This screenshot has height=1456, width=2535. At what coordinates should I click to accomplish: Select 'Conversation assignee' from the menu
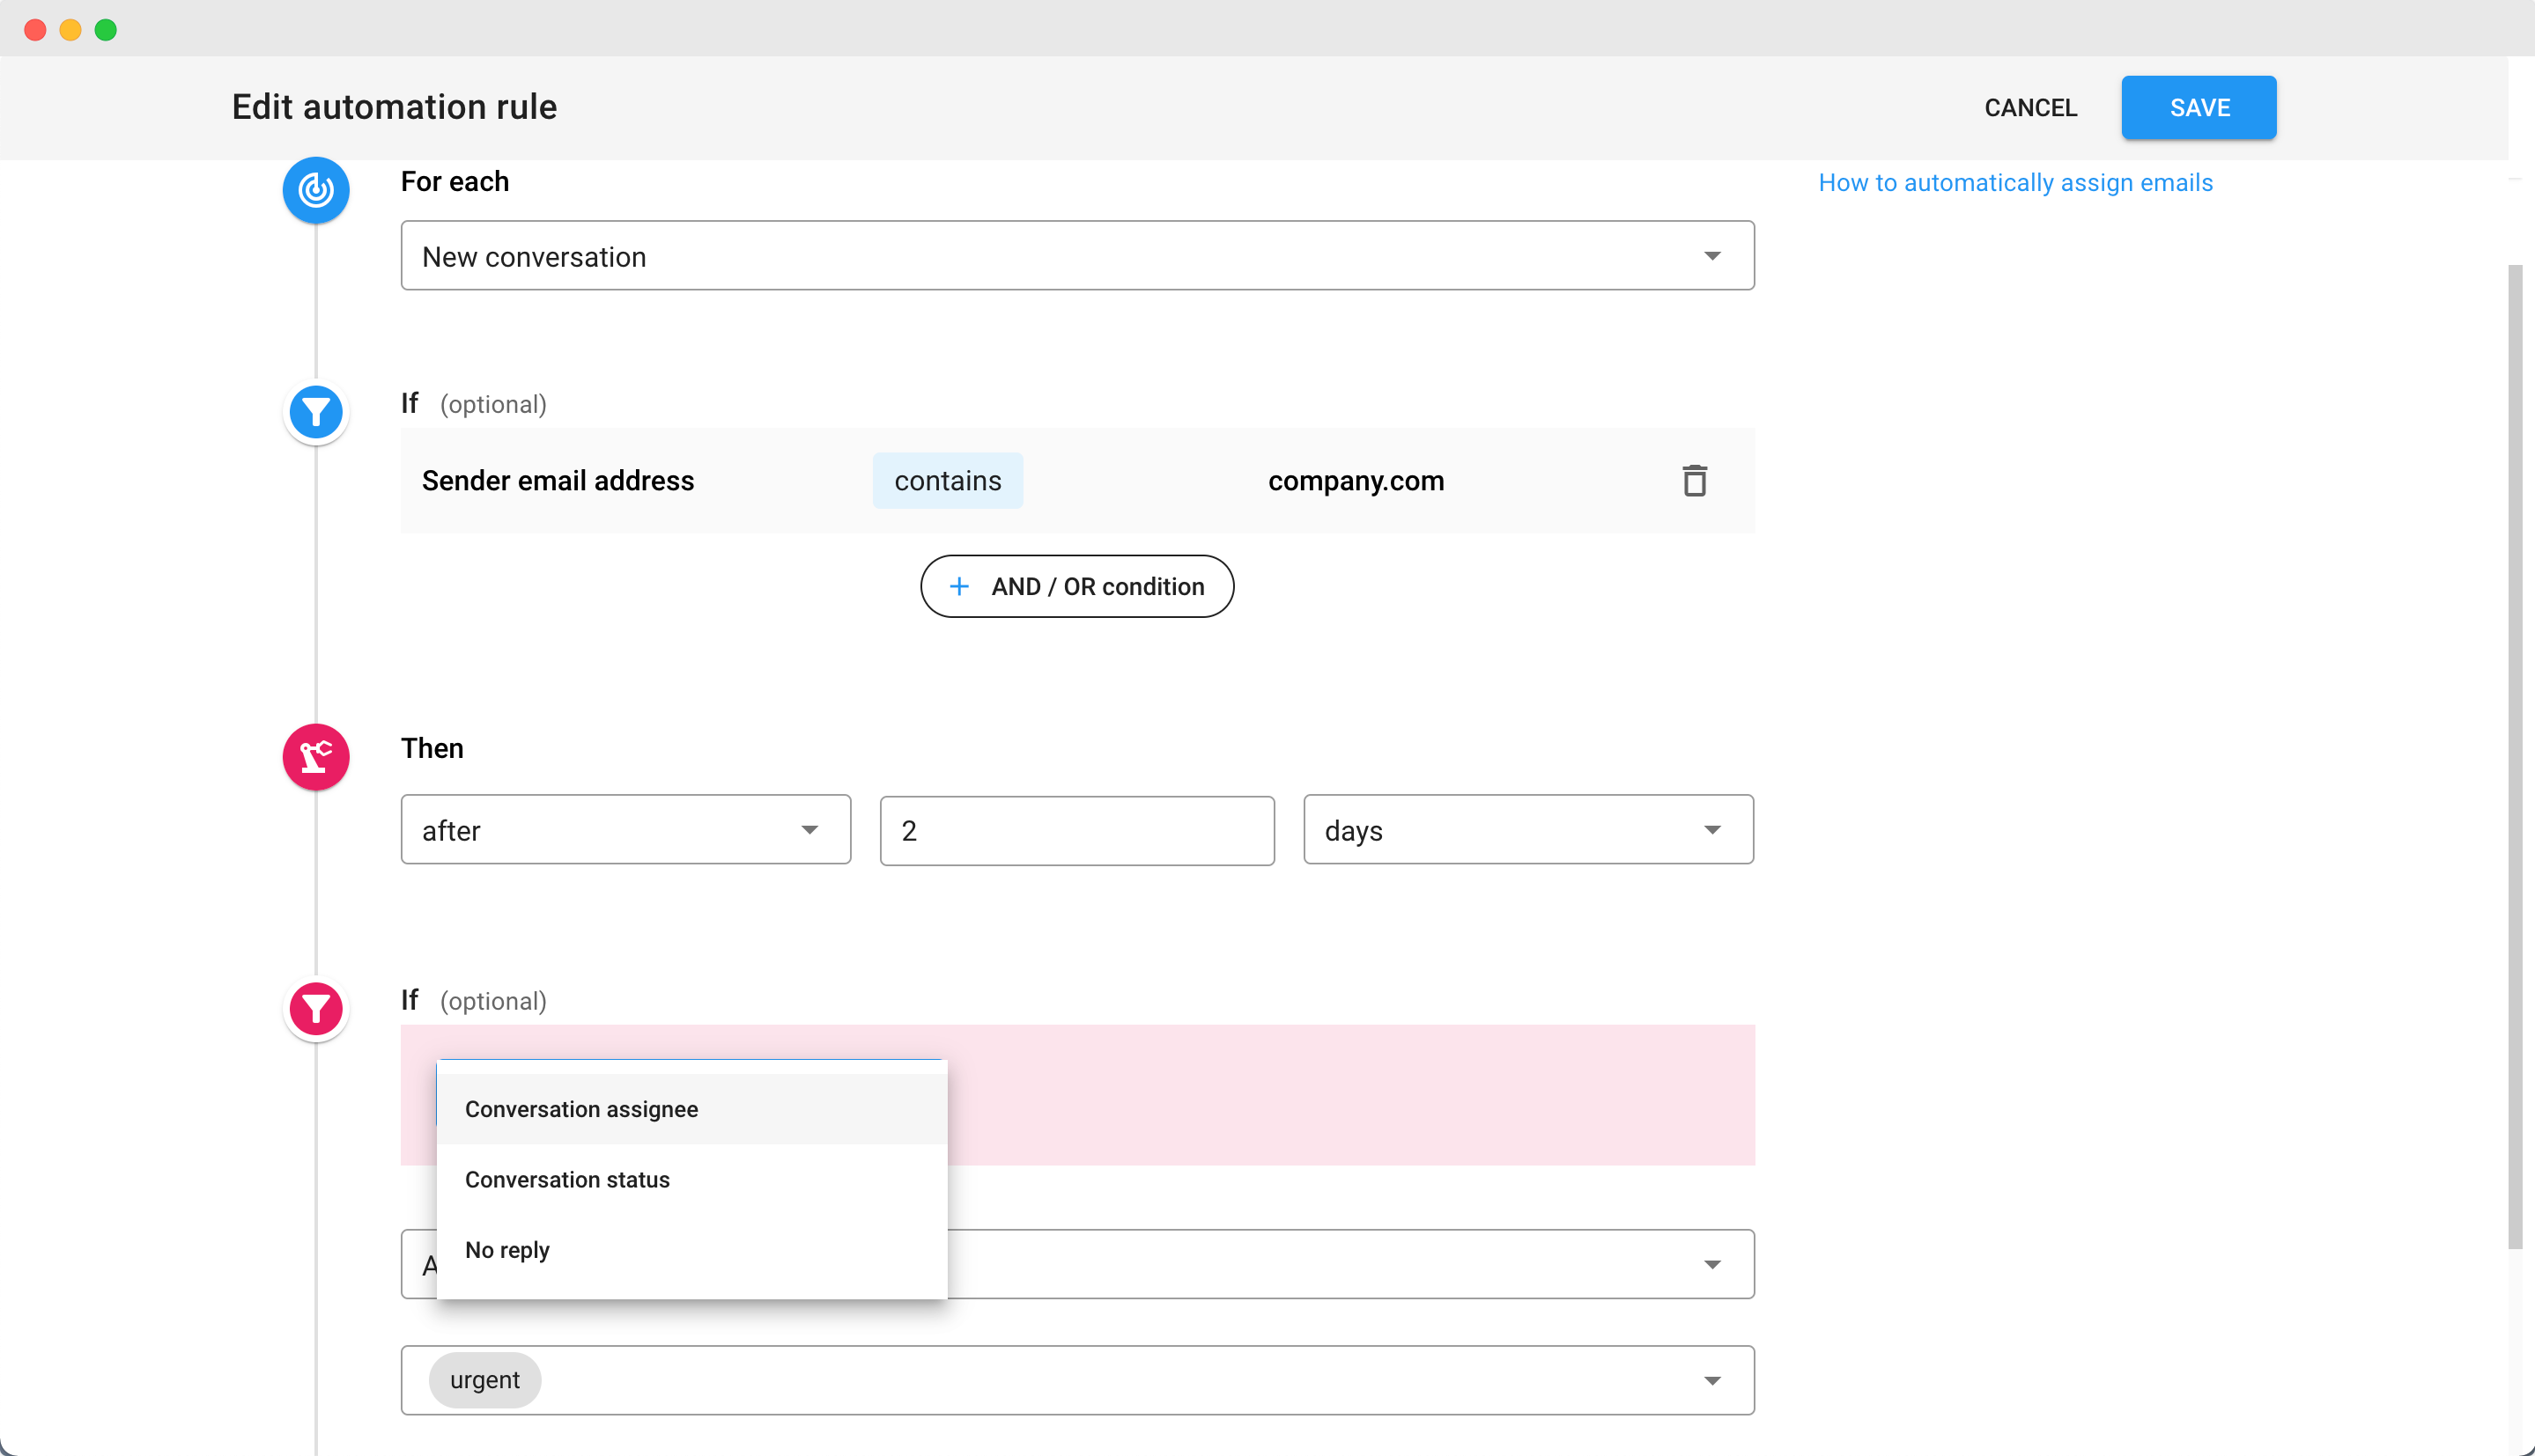pyautogui.click(x=691, y=1109)
